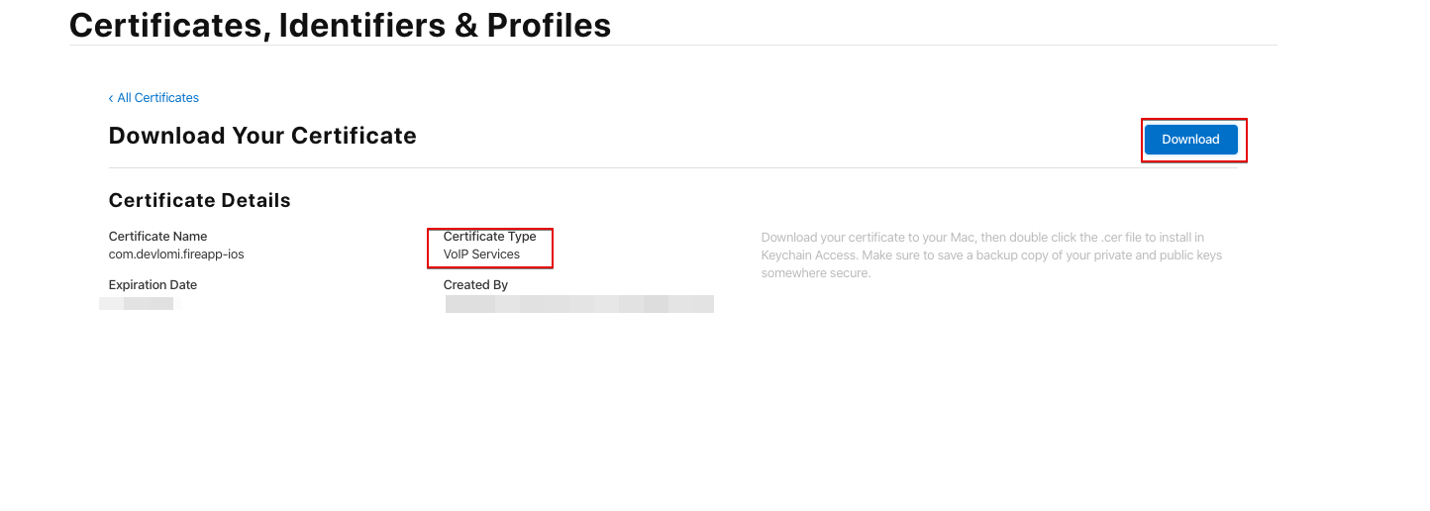Go back to All Certificates
1430x511 pixels.
157,98
